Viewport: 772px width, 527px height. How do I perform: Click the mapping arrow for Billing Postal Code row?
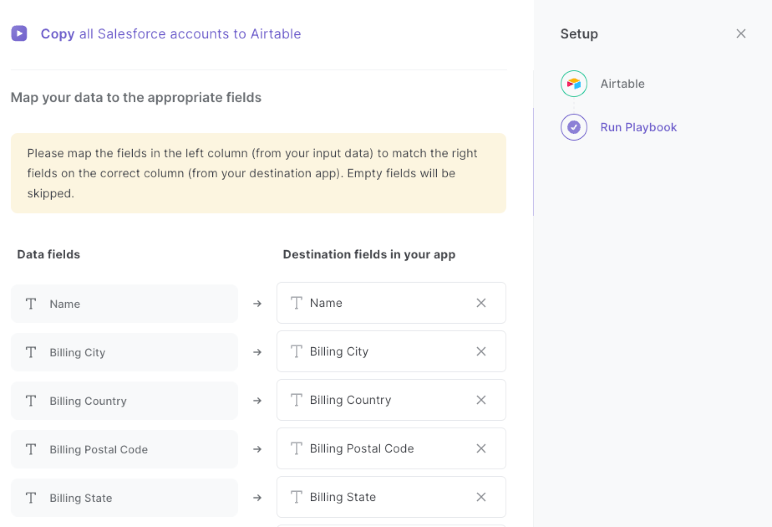pos(257,449)
